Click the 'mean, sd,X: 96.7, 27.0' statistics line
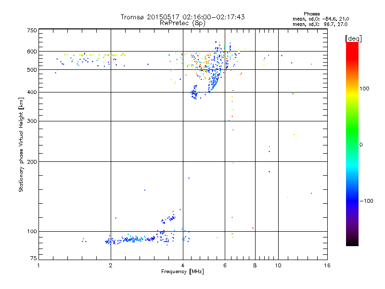 320,24
